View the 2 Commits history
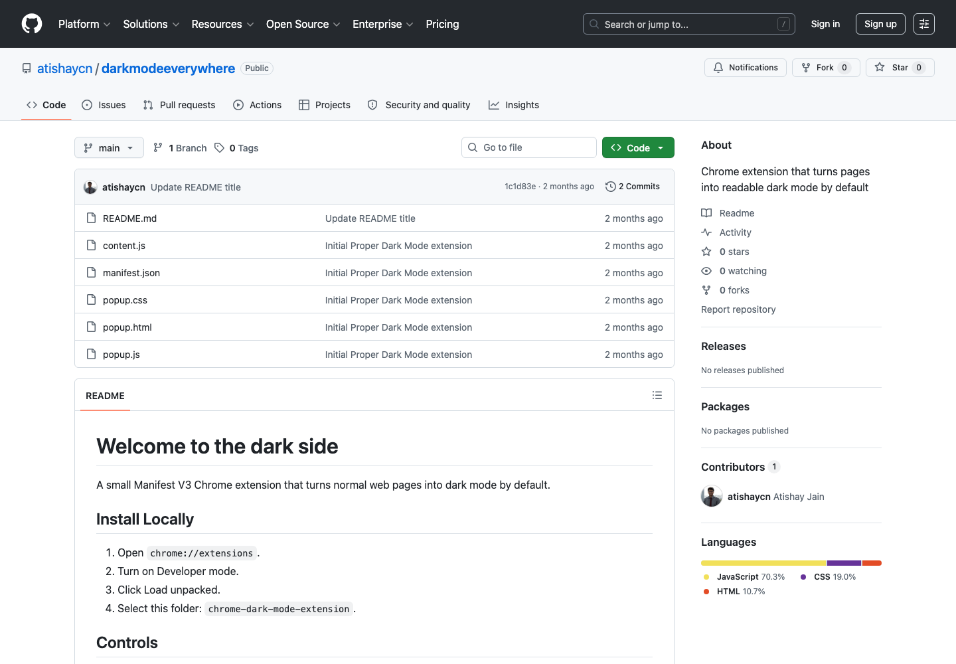The width and height of the screenshot is (956, 664). (633, 187)
